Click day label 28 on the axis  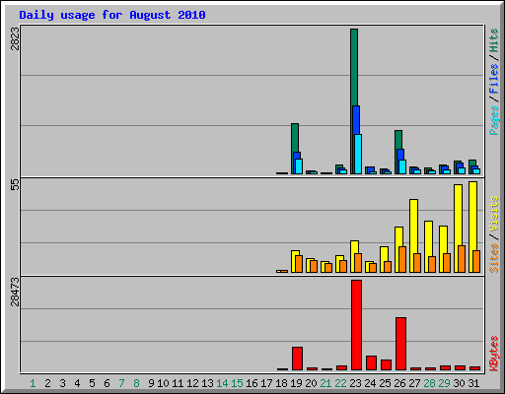pyautogui.click(x=429, y=383)
